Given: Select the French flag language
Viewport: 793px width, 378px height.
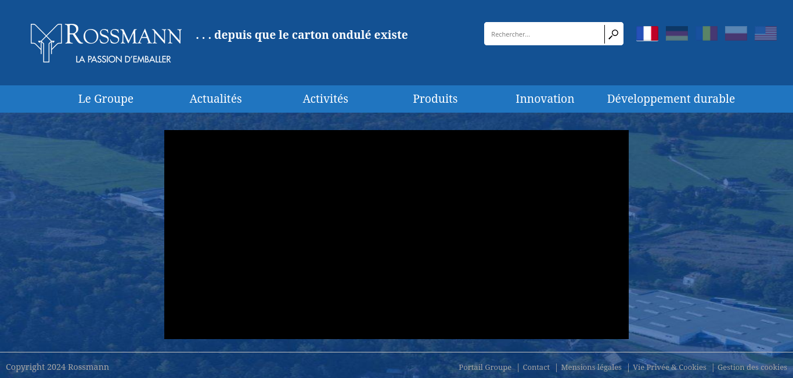Looking at the screenshot, I should click(x=647, y=34).
